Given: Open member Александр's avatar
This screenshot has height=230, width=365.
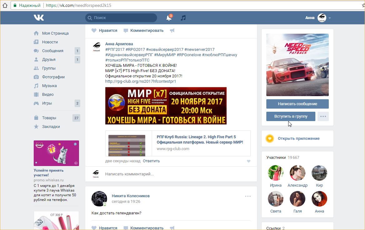Looking at the screenshot, I should (x=298, y=173).
